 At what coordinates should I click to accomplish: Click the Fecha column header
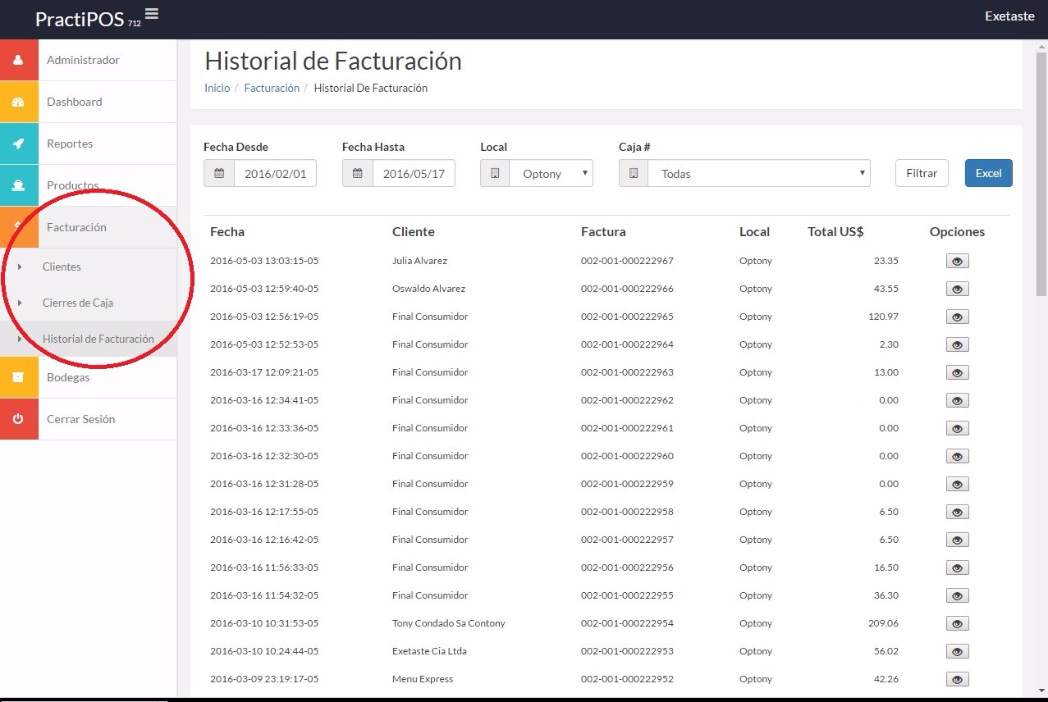(x=227, y=232)
